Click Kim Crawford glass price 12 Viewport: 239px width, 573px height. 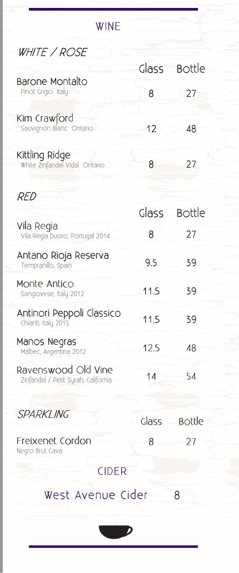tap(151, 128)
